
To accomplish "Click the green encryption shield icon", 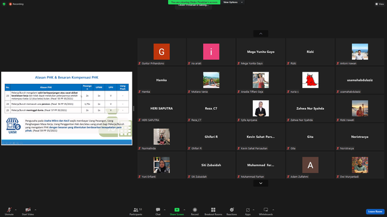I will click(x=4, y=4).
